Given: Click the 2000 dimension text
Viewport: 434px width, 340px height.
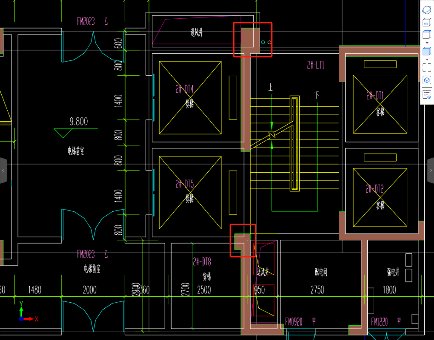Looking at the screenshot, I should [x=90, y=290].
